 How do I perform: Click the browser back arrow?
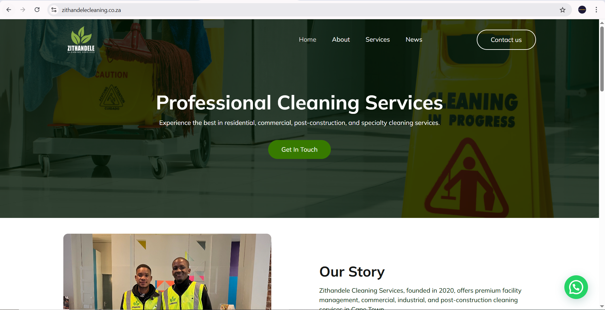[x=9, y=10]
